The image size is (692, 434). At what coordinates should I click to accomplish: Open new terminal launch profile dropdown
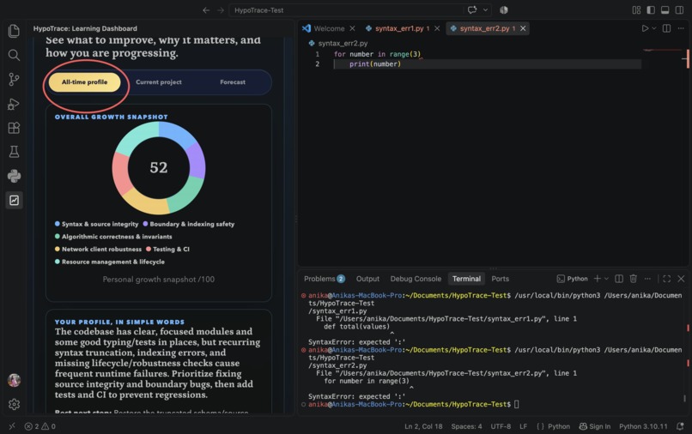[606, 279]
